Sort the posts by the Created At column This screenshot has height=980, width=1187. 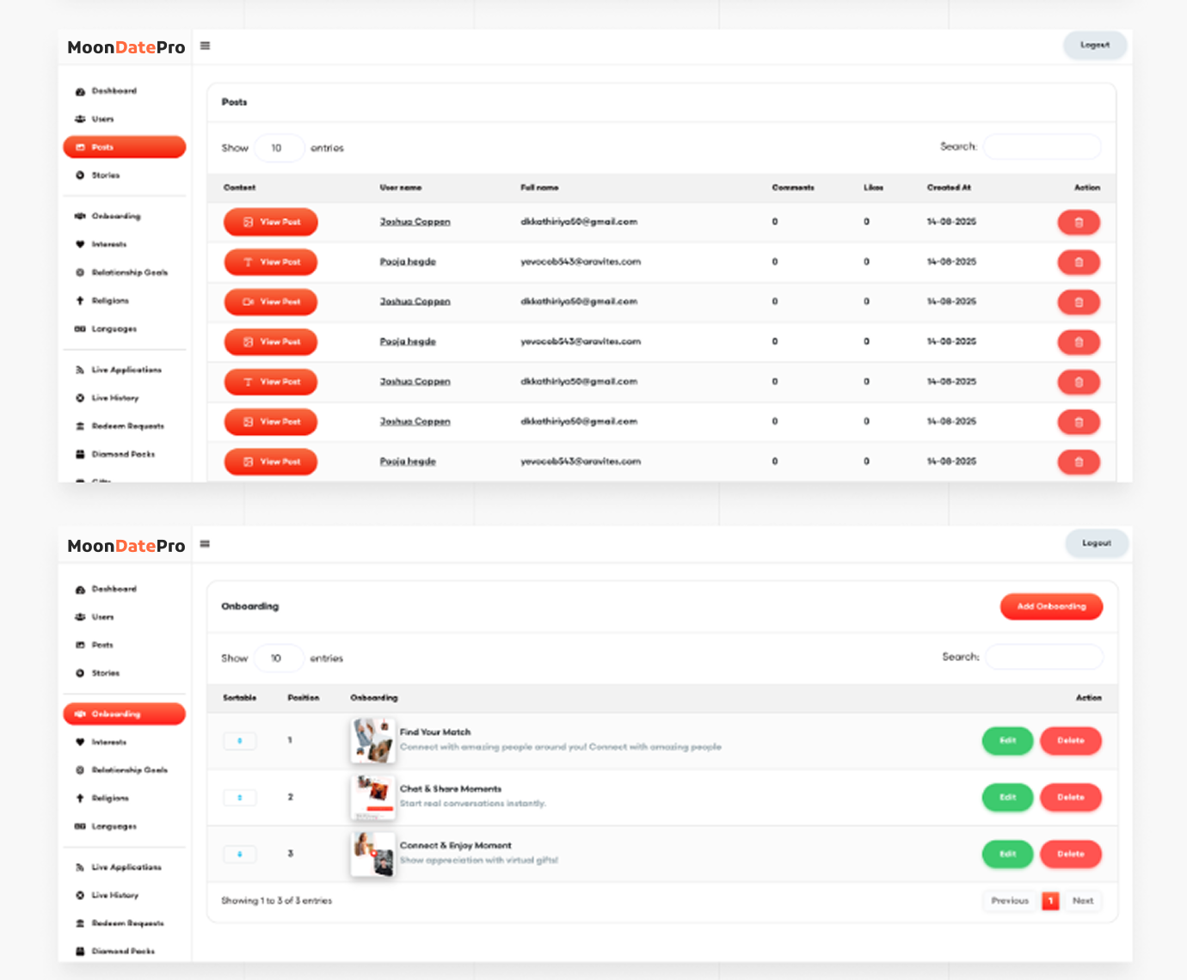[949, 187]
